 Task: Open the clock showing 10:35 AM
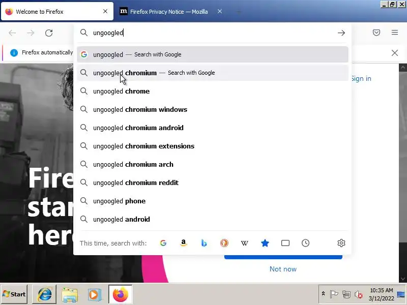tap(381, 294)
